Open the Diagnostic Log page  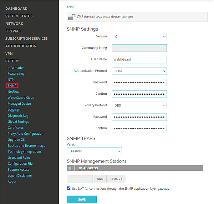[x=18, y=116]
